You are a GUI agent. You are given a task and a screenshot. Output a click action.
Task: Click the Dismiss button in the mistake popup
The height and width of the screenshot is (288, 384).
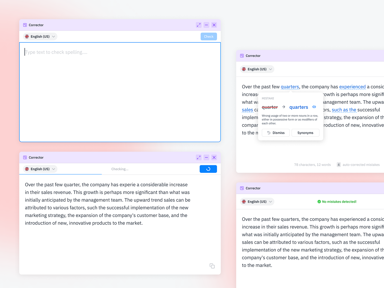pos(275,133)
